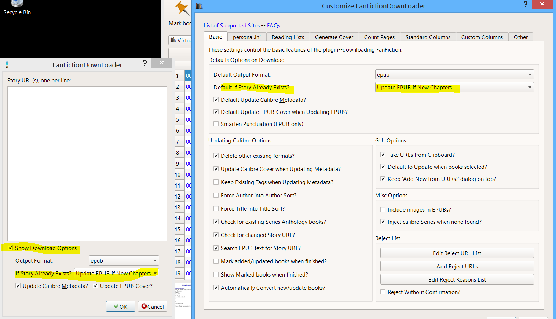Open List of Supported Sites link
Screen dimensions: 556x319
(x=232, y=25)
